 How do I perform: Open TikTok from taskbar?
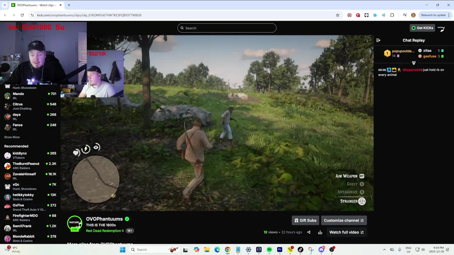300,250
